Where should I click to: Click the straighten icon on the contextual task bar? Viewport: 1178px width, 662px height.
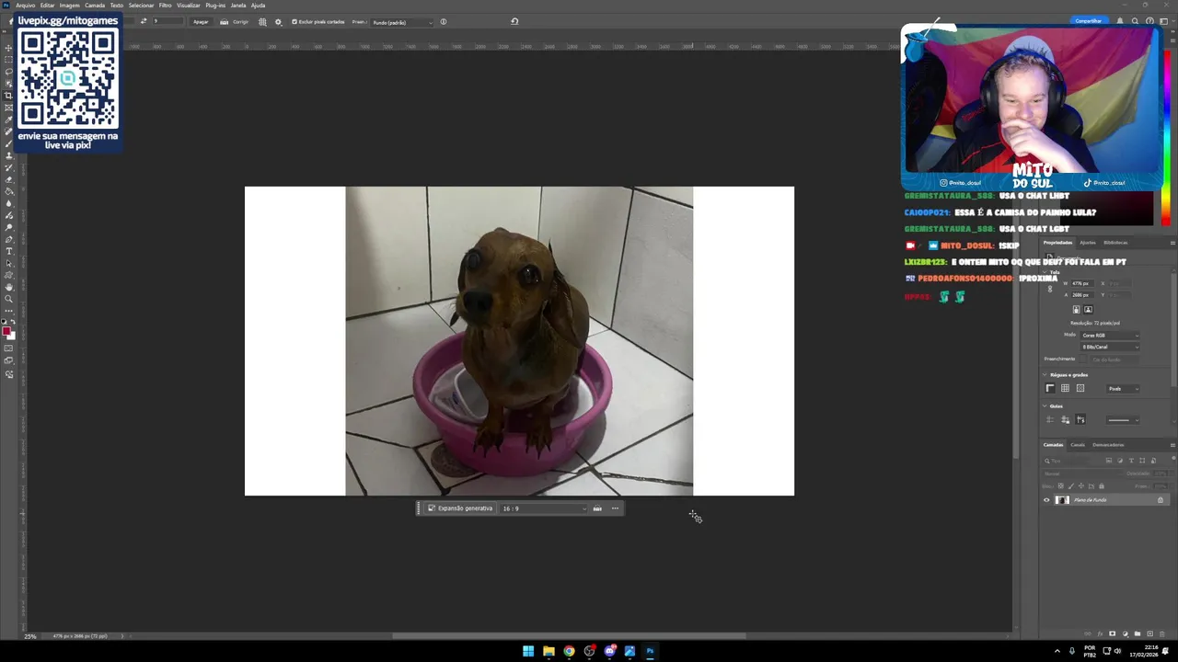coord(597,508)
